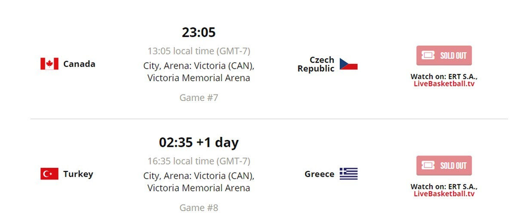
Task: Click the Turkey flag icon
Action: 49,174
